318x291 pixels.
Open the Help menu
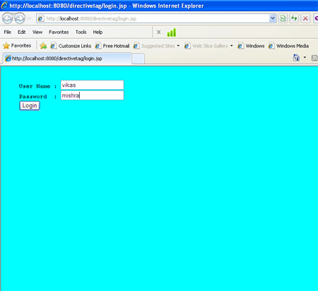tap(98, 32)
